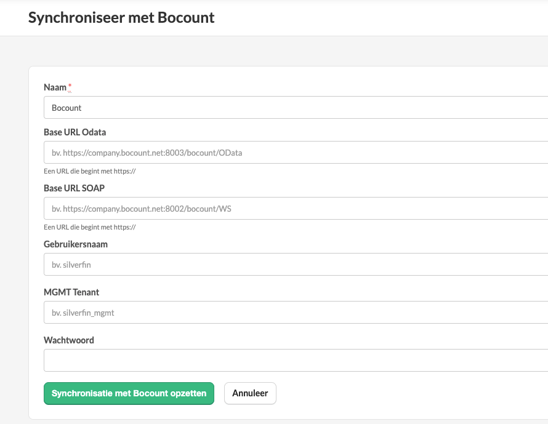548x424 pixels.
Task: Select the MGMT Tenant text box
Action: [x=296, y=312]
